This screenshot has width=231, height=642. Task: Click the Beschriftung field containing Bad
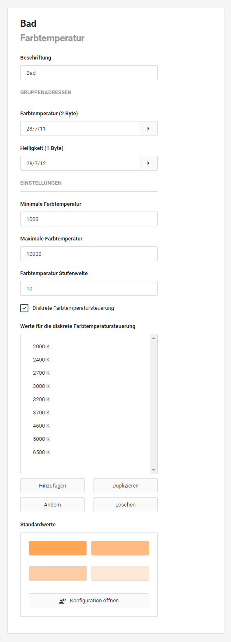[x=89, y=73]
